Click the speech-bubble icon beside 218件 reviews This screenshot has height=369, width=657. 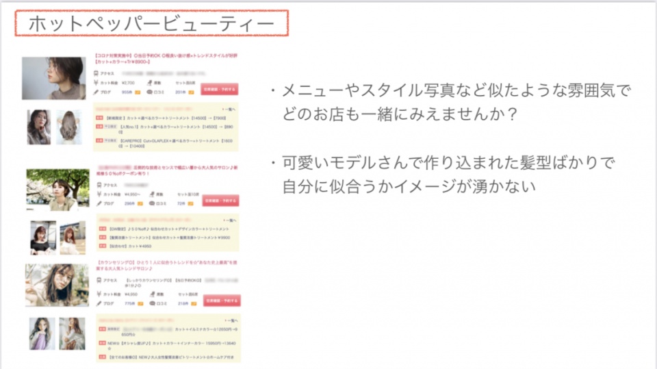152,303
